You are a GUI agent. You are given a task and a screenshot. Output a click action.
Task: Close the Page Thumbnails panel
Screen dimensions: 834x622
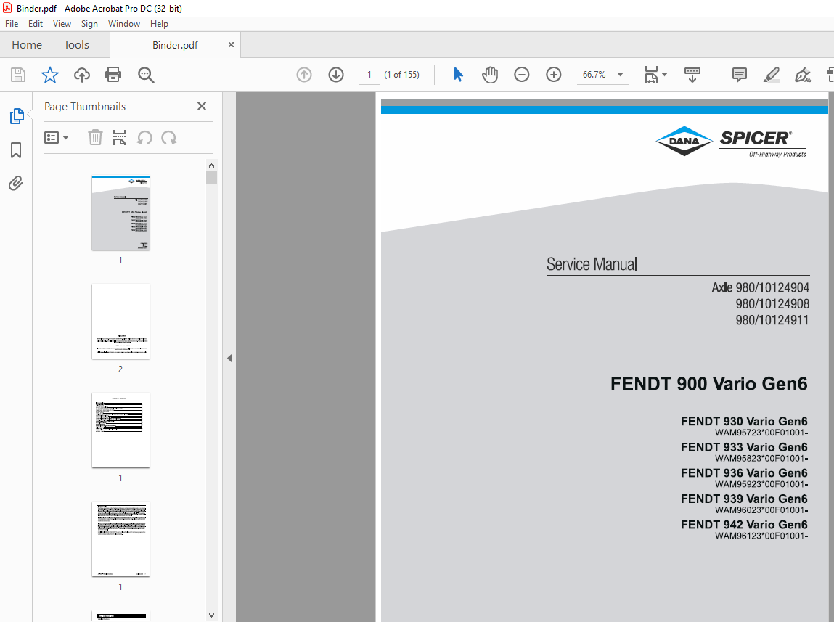[202, 106]
